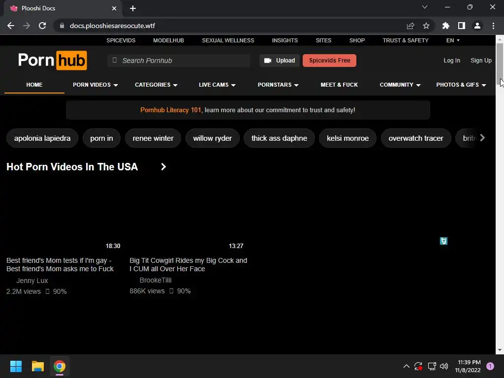Share this page using the share icon
Image resolution: width=504 pixels, height=378 pixels.
click(x=410, y=26)
